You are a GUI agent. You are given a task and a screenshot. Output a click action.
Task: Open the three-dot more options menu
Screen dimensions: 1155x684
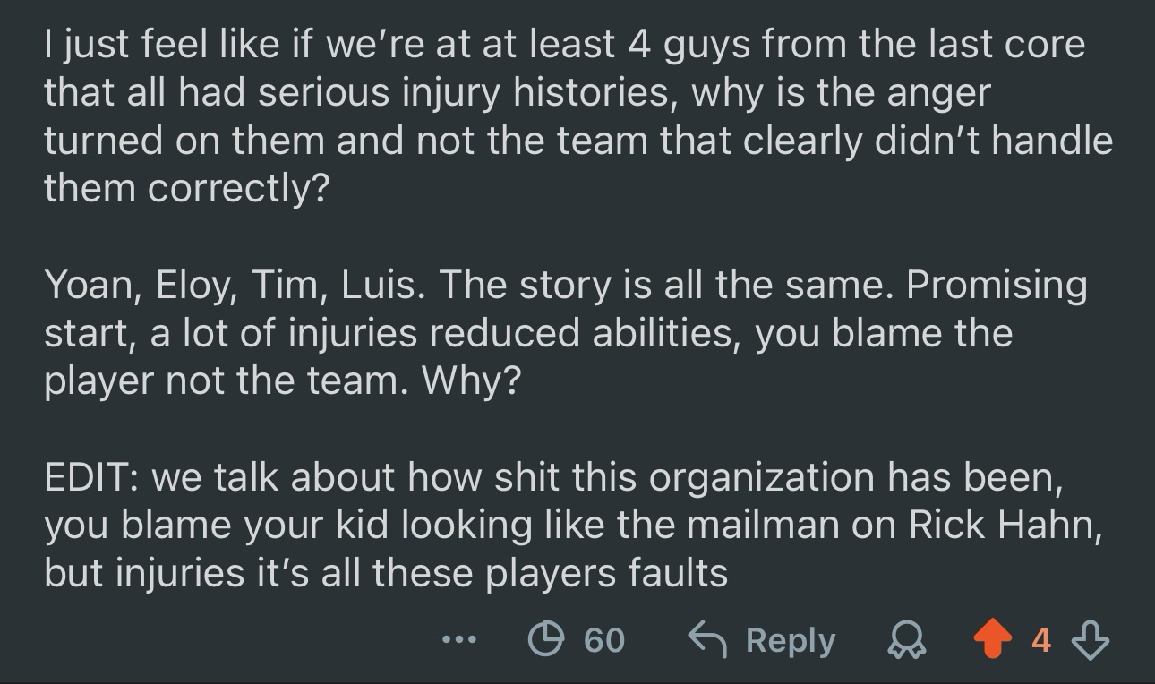(x=460, y=640)
